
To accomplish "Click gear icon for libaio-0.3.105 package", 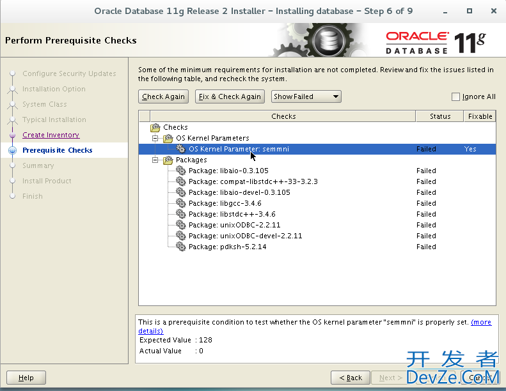I will tap(180, 171).
